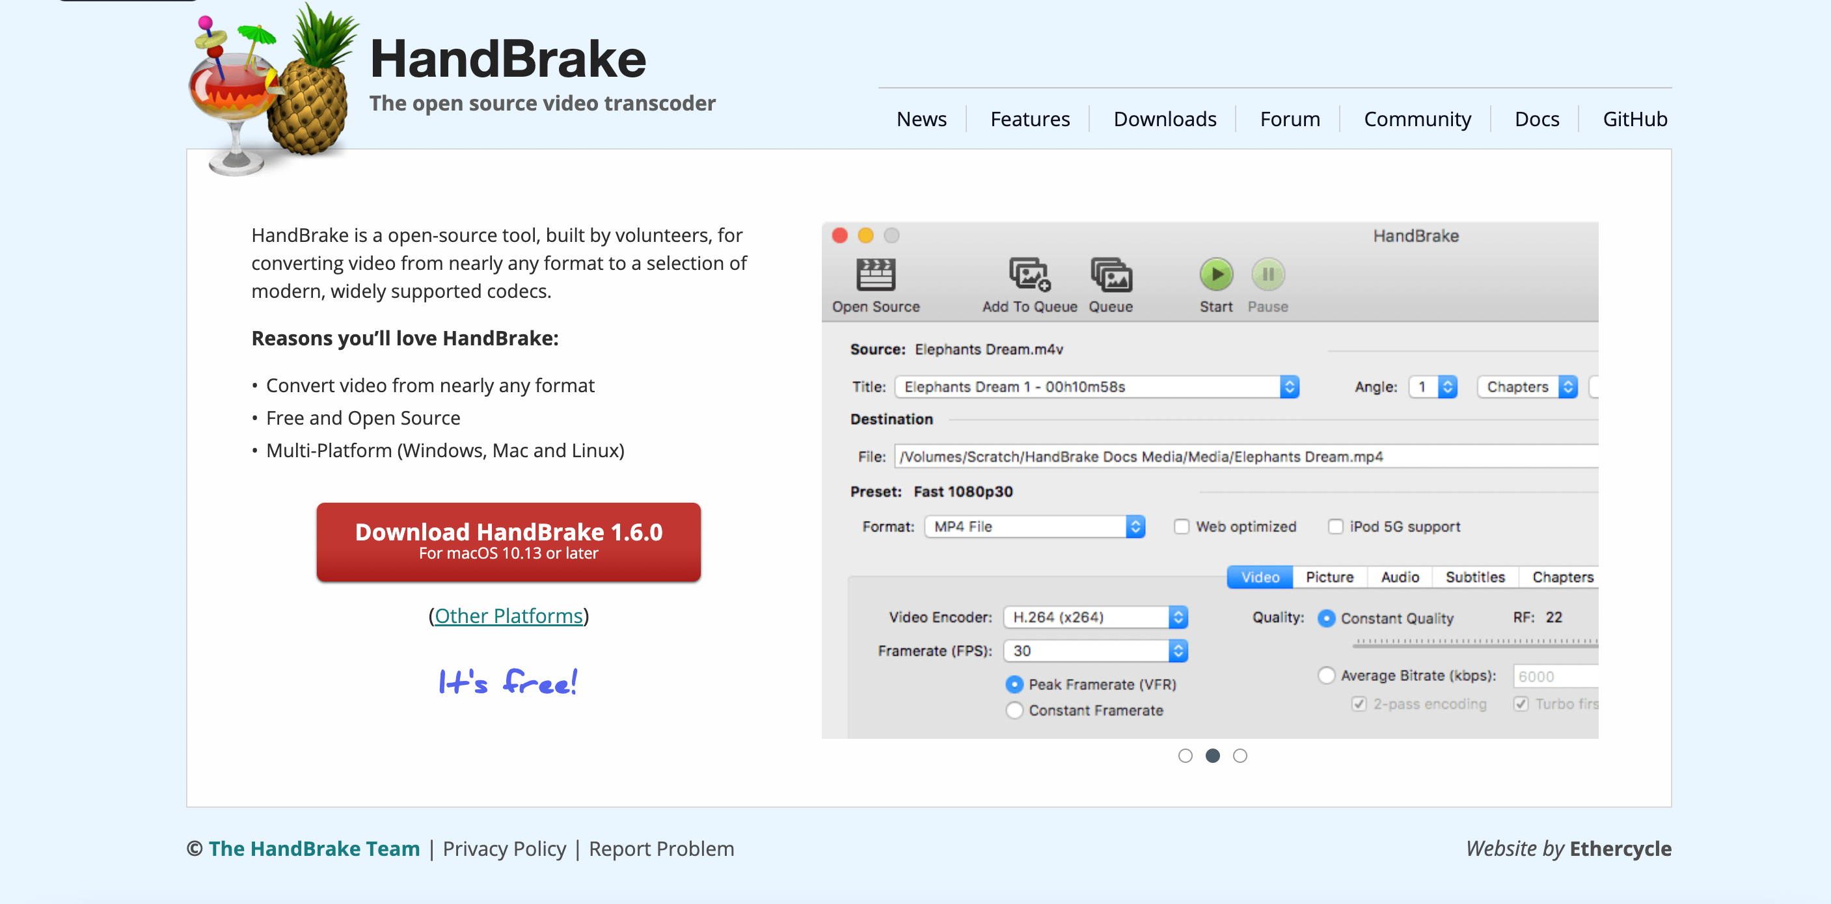Open the Format MP4 File dropdown
This screenshot has height=904, width=1831.
click(1034, 527)
